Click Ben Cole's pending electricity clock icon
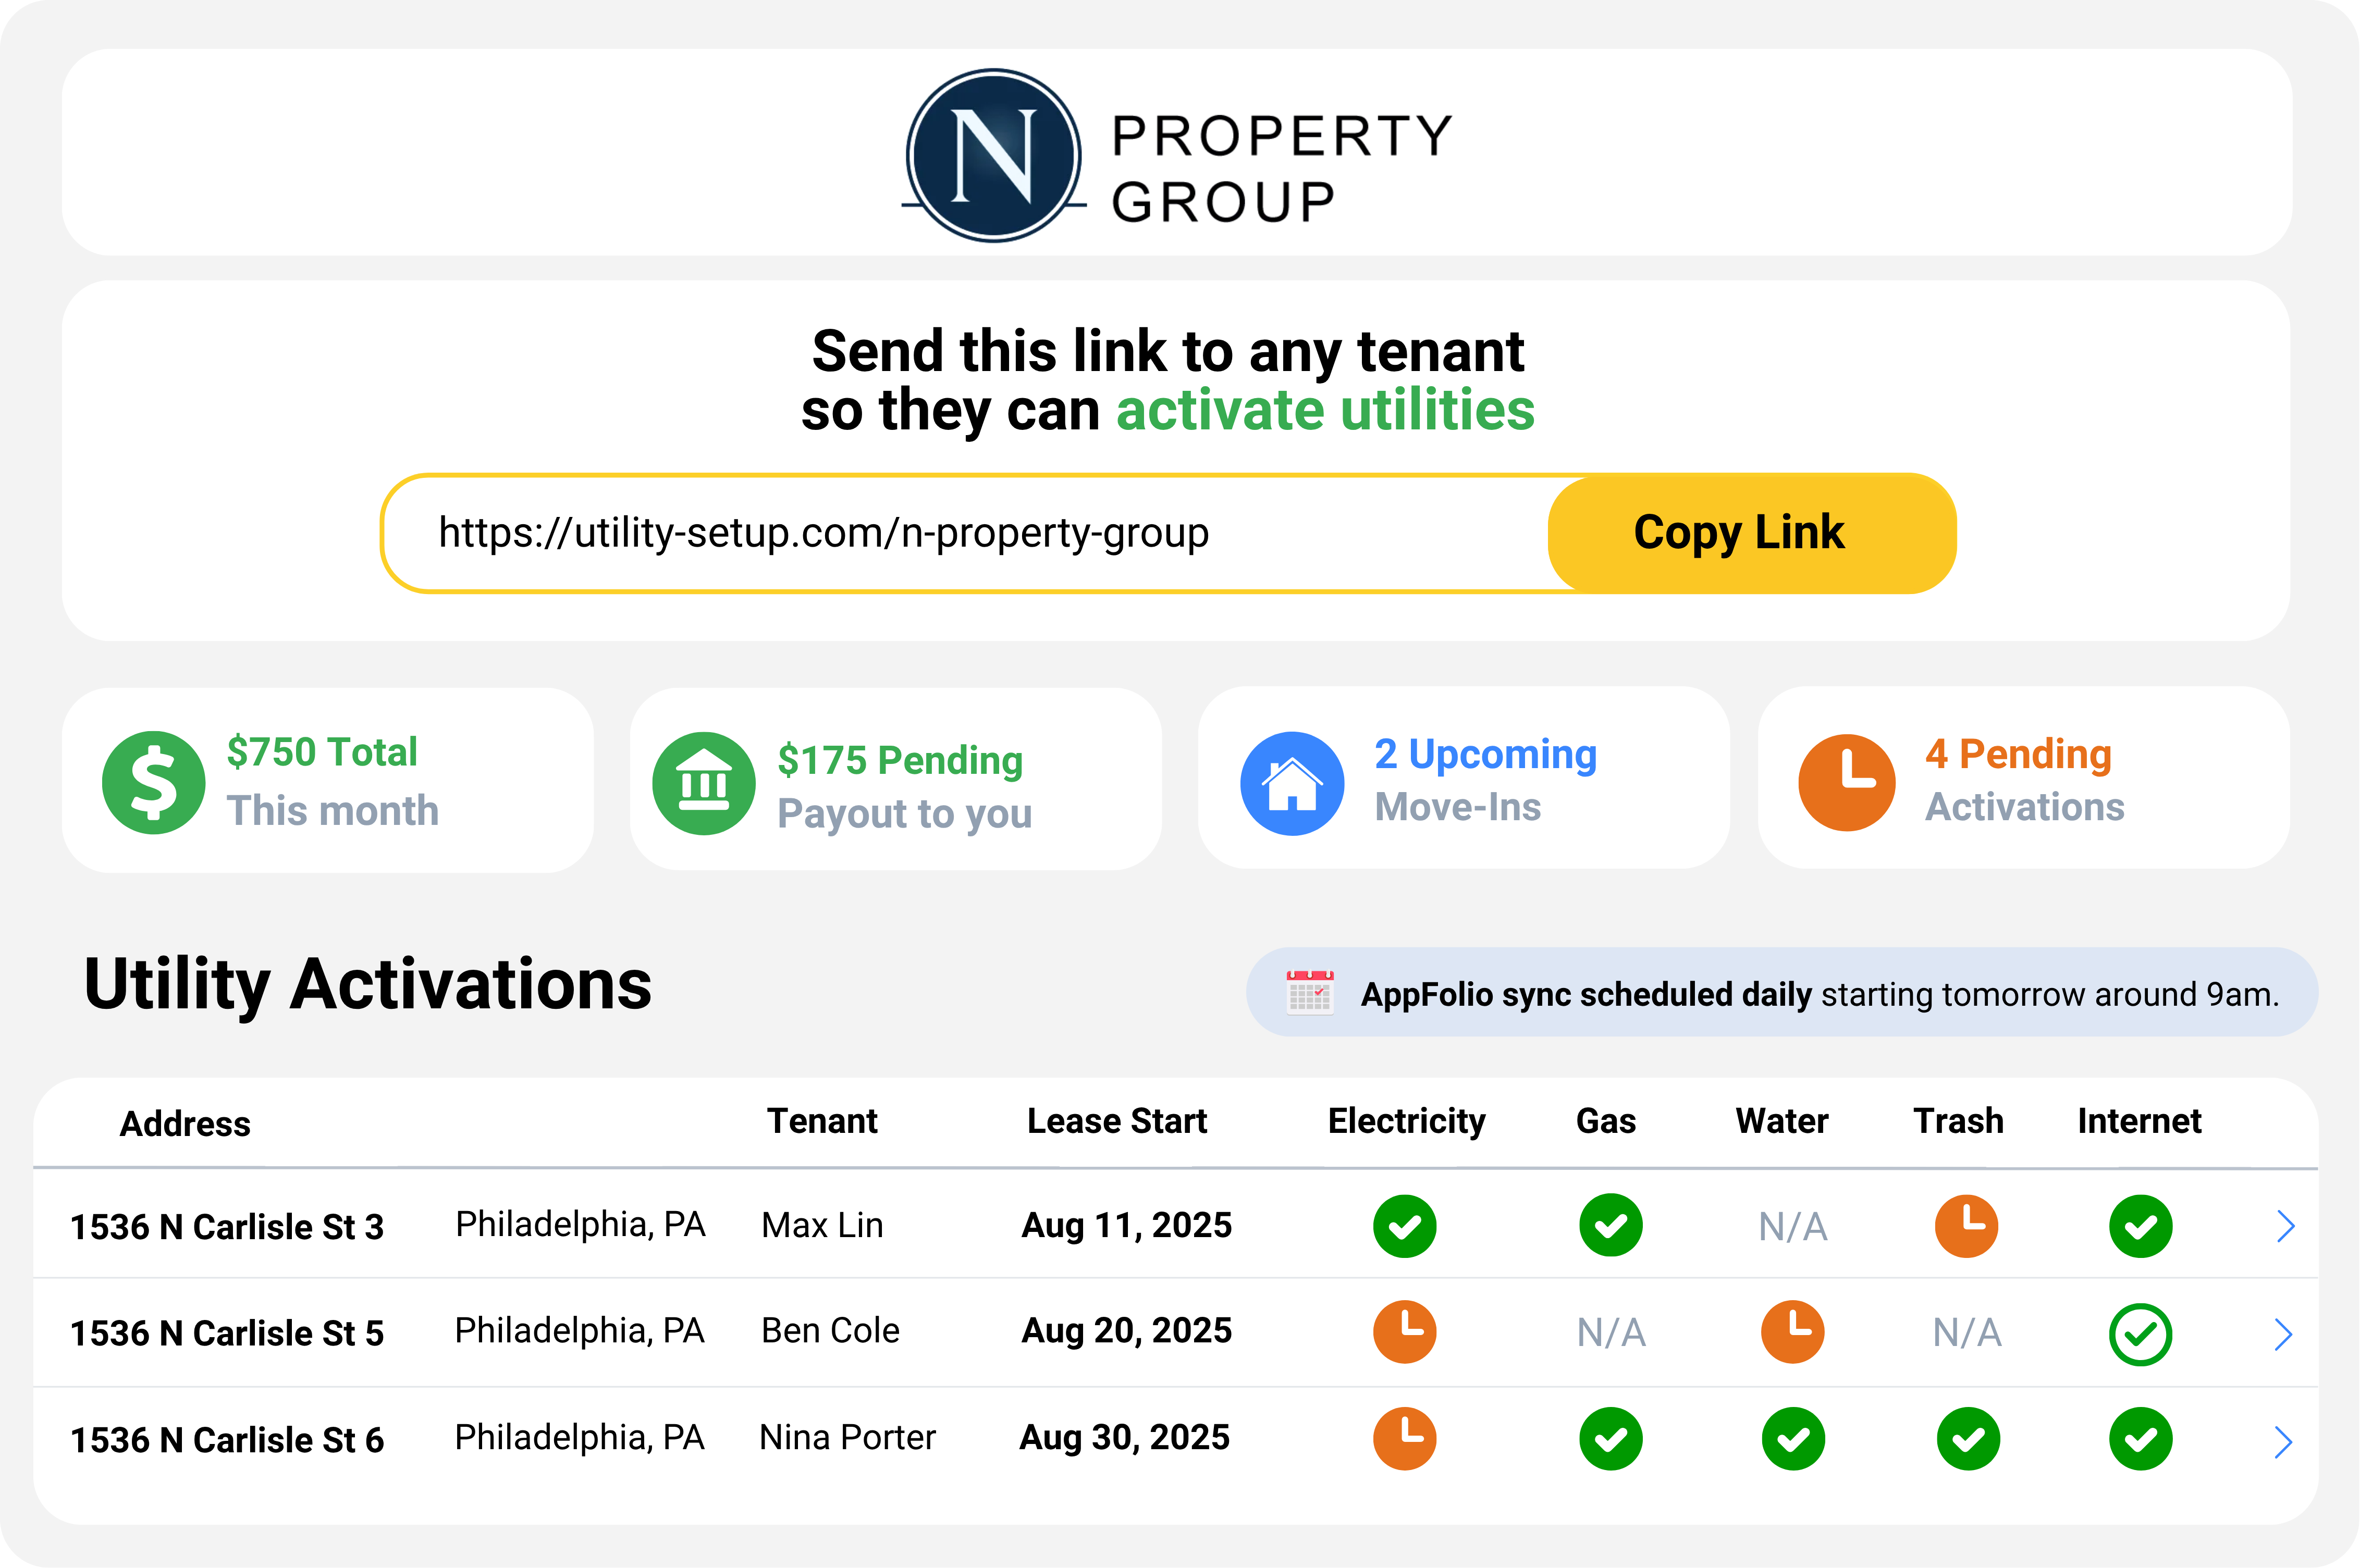 [x=1404, y=1332]
